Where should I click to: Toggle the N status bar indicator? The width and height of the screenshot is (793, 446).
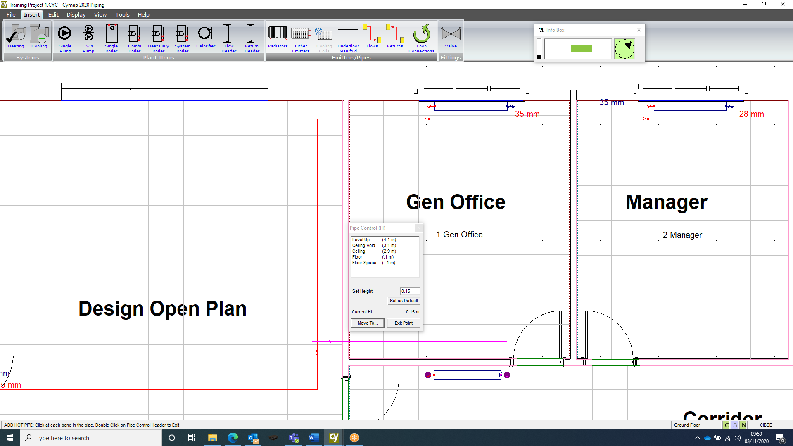(743, 425)
